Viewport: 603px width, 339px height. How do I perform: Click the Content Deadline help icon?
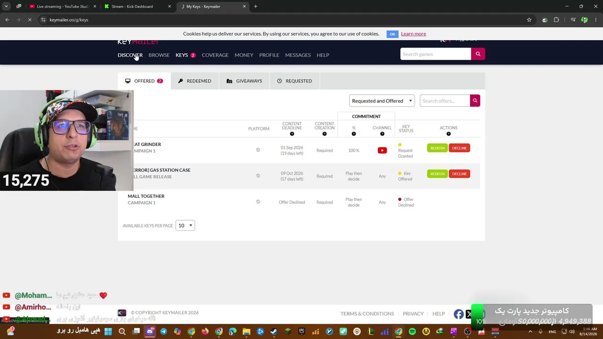tap(292, 134)
